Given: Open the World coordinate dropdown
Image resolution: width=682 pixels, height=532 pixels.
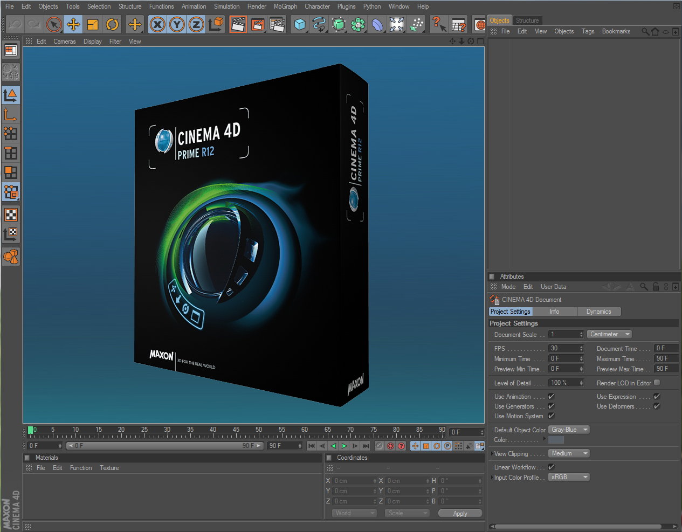Looking at the screenshot, I should pos(354,513).
